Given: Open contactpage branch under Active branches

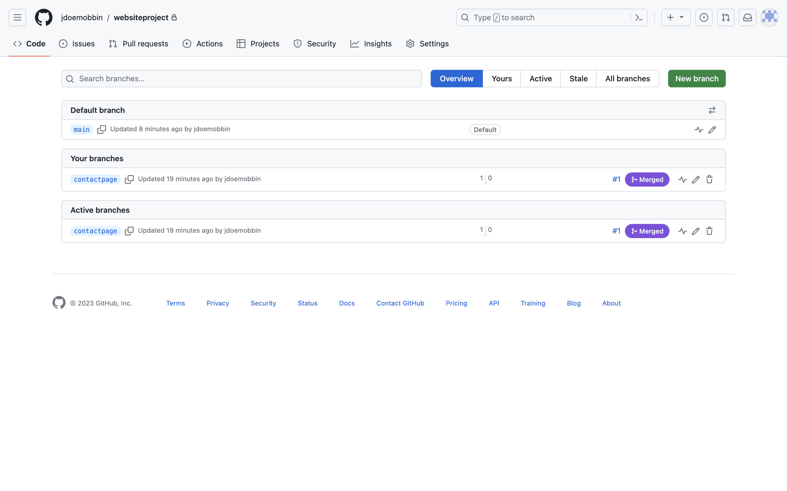Looking at the screenshot, I should coord(96,231).
